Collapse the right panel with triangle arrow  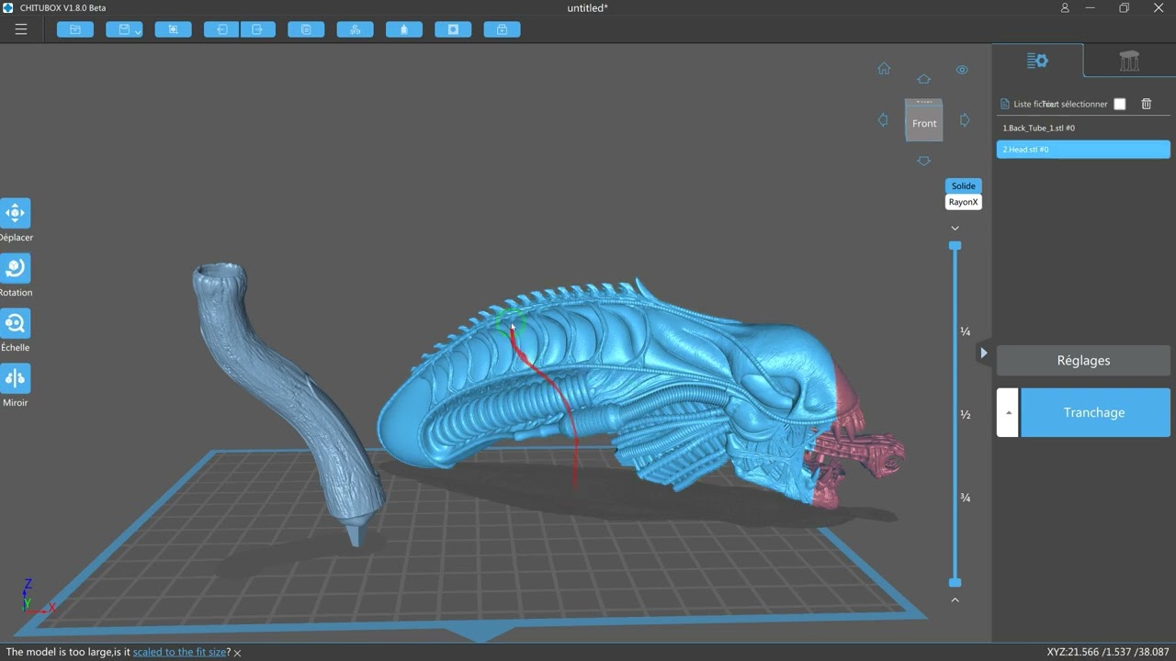click(983, 353)
